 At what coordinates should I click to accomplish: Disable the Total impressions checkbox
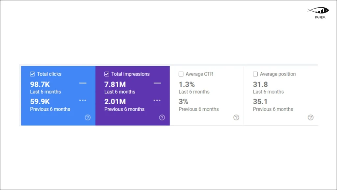[x=107, y=74]
